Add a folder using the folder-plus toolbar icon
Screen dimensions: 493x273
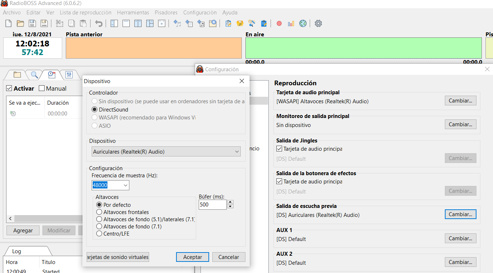(213, 23)
